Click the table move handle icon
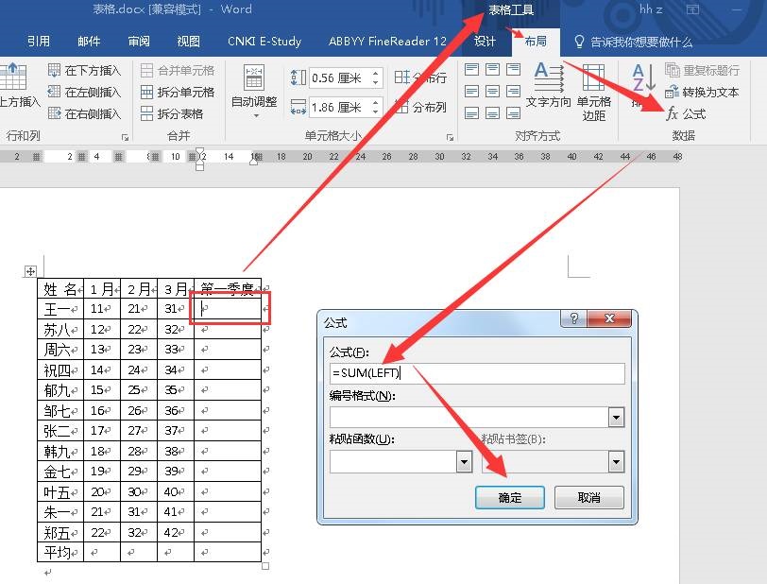This screenshot has width=767, height=584. tap(30, 272)
